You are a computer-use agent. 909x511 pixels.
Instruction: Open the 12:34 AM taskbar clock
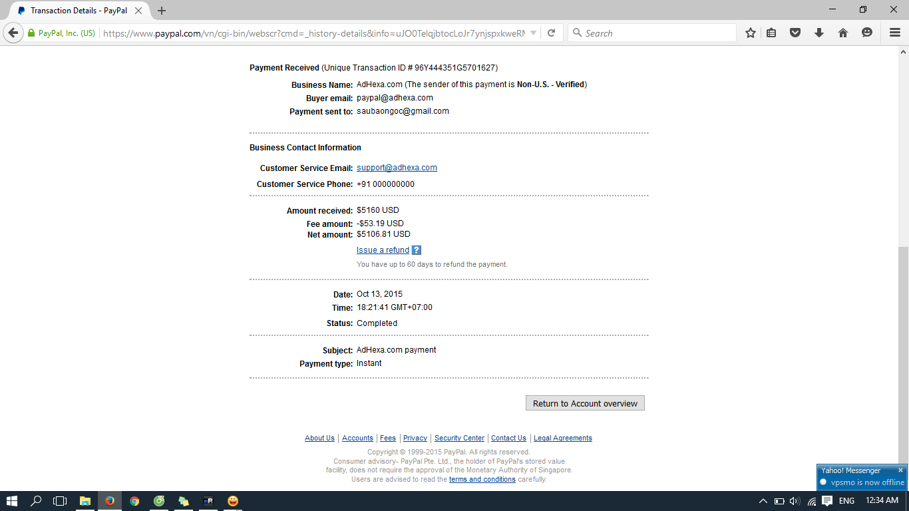tap(882, 500)
